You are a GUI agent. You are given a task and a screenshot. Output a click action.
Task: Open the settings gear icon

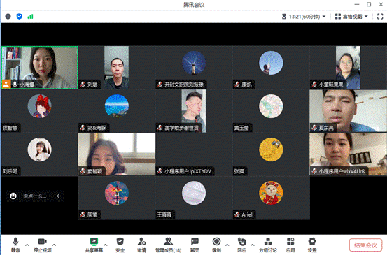312,245
